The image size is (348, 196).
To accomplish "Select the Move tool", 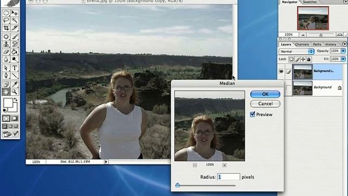I will 15,13.
